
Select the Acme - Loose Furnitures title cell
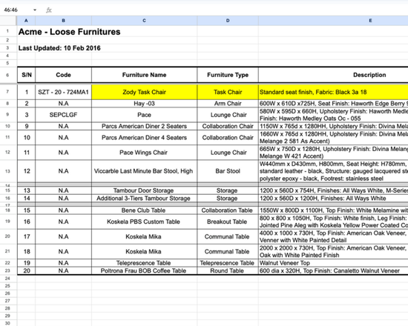pos(69,32)
